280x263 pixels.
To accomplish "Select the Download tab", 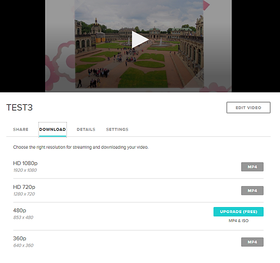I will coord(52,130).
